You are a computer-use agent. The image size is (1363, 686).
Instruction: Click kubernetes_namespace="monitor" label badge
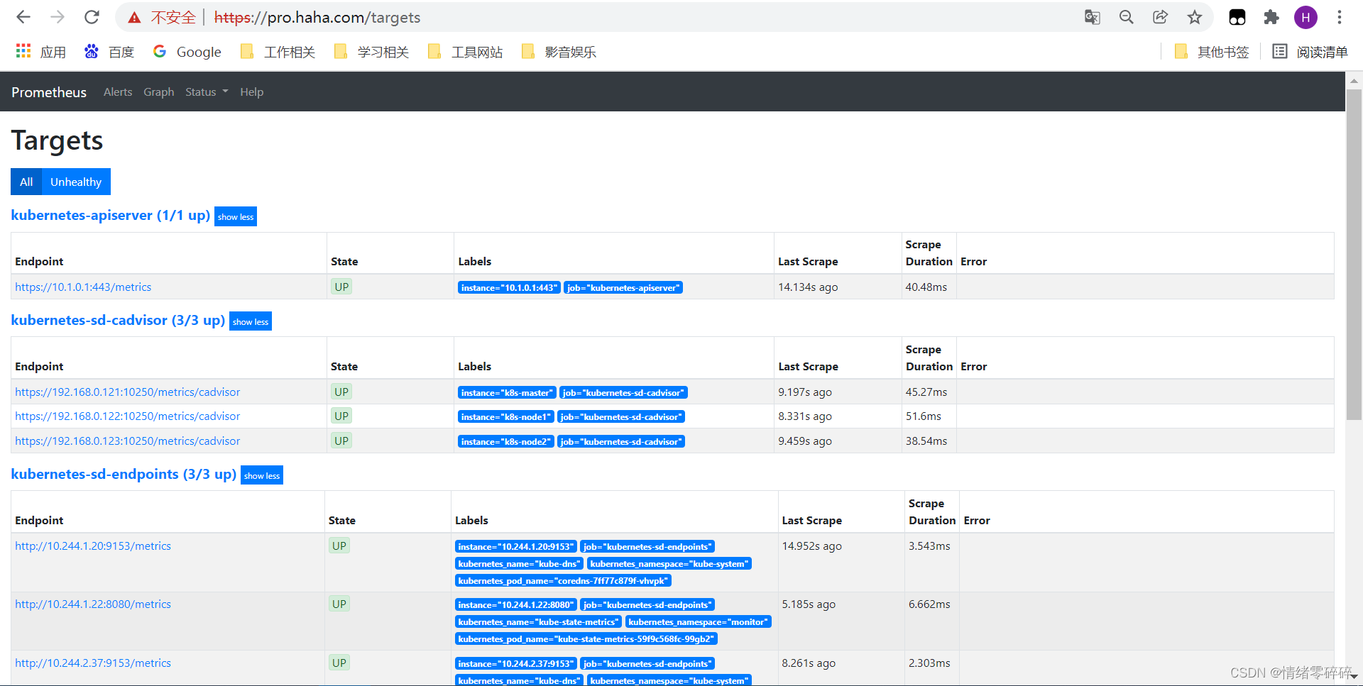tap(699, 622)
